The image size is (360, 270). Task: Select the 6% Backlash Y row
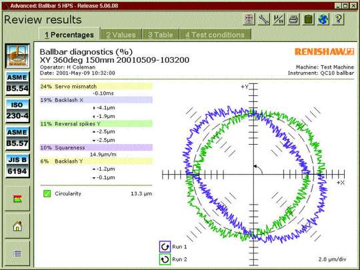[x=96, y=161]
